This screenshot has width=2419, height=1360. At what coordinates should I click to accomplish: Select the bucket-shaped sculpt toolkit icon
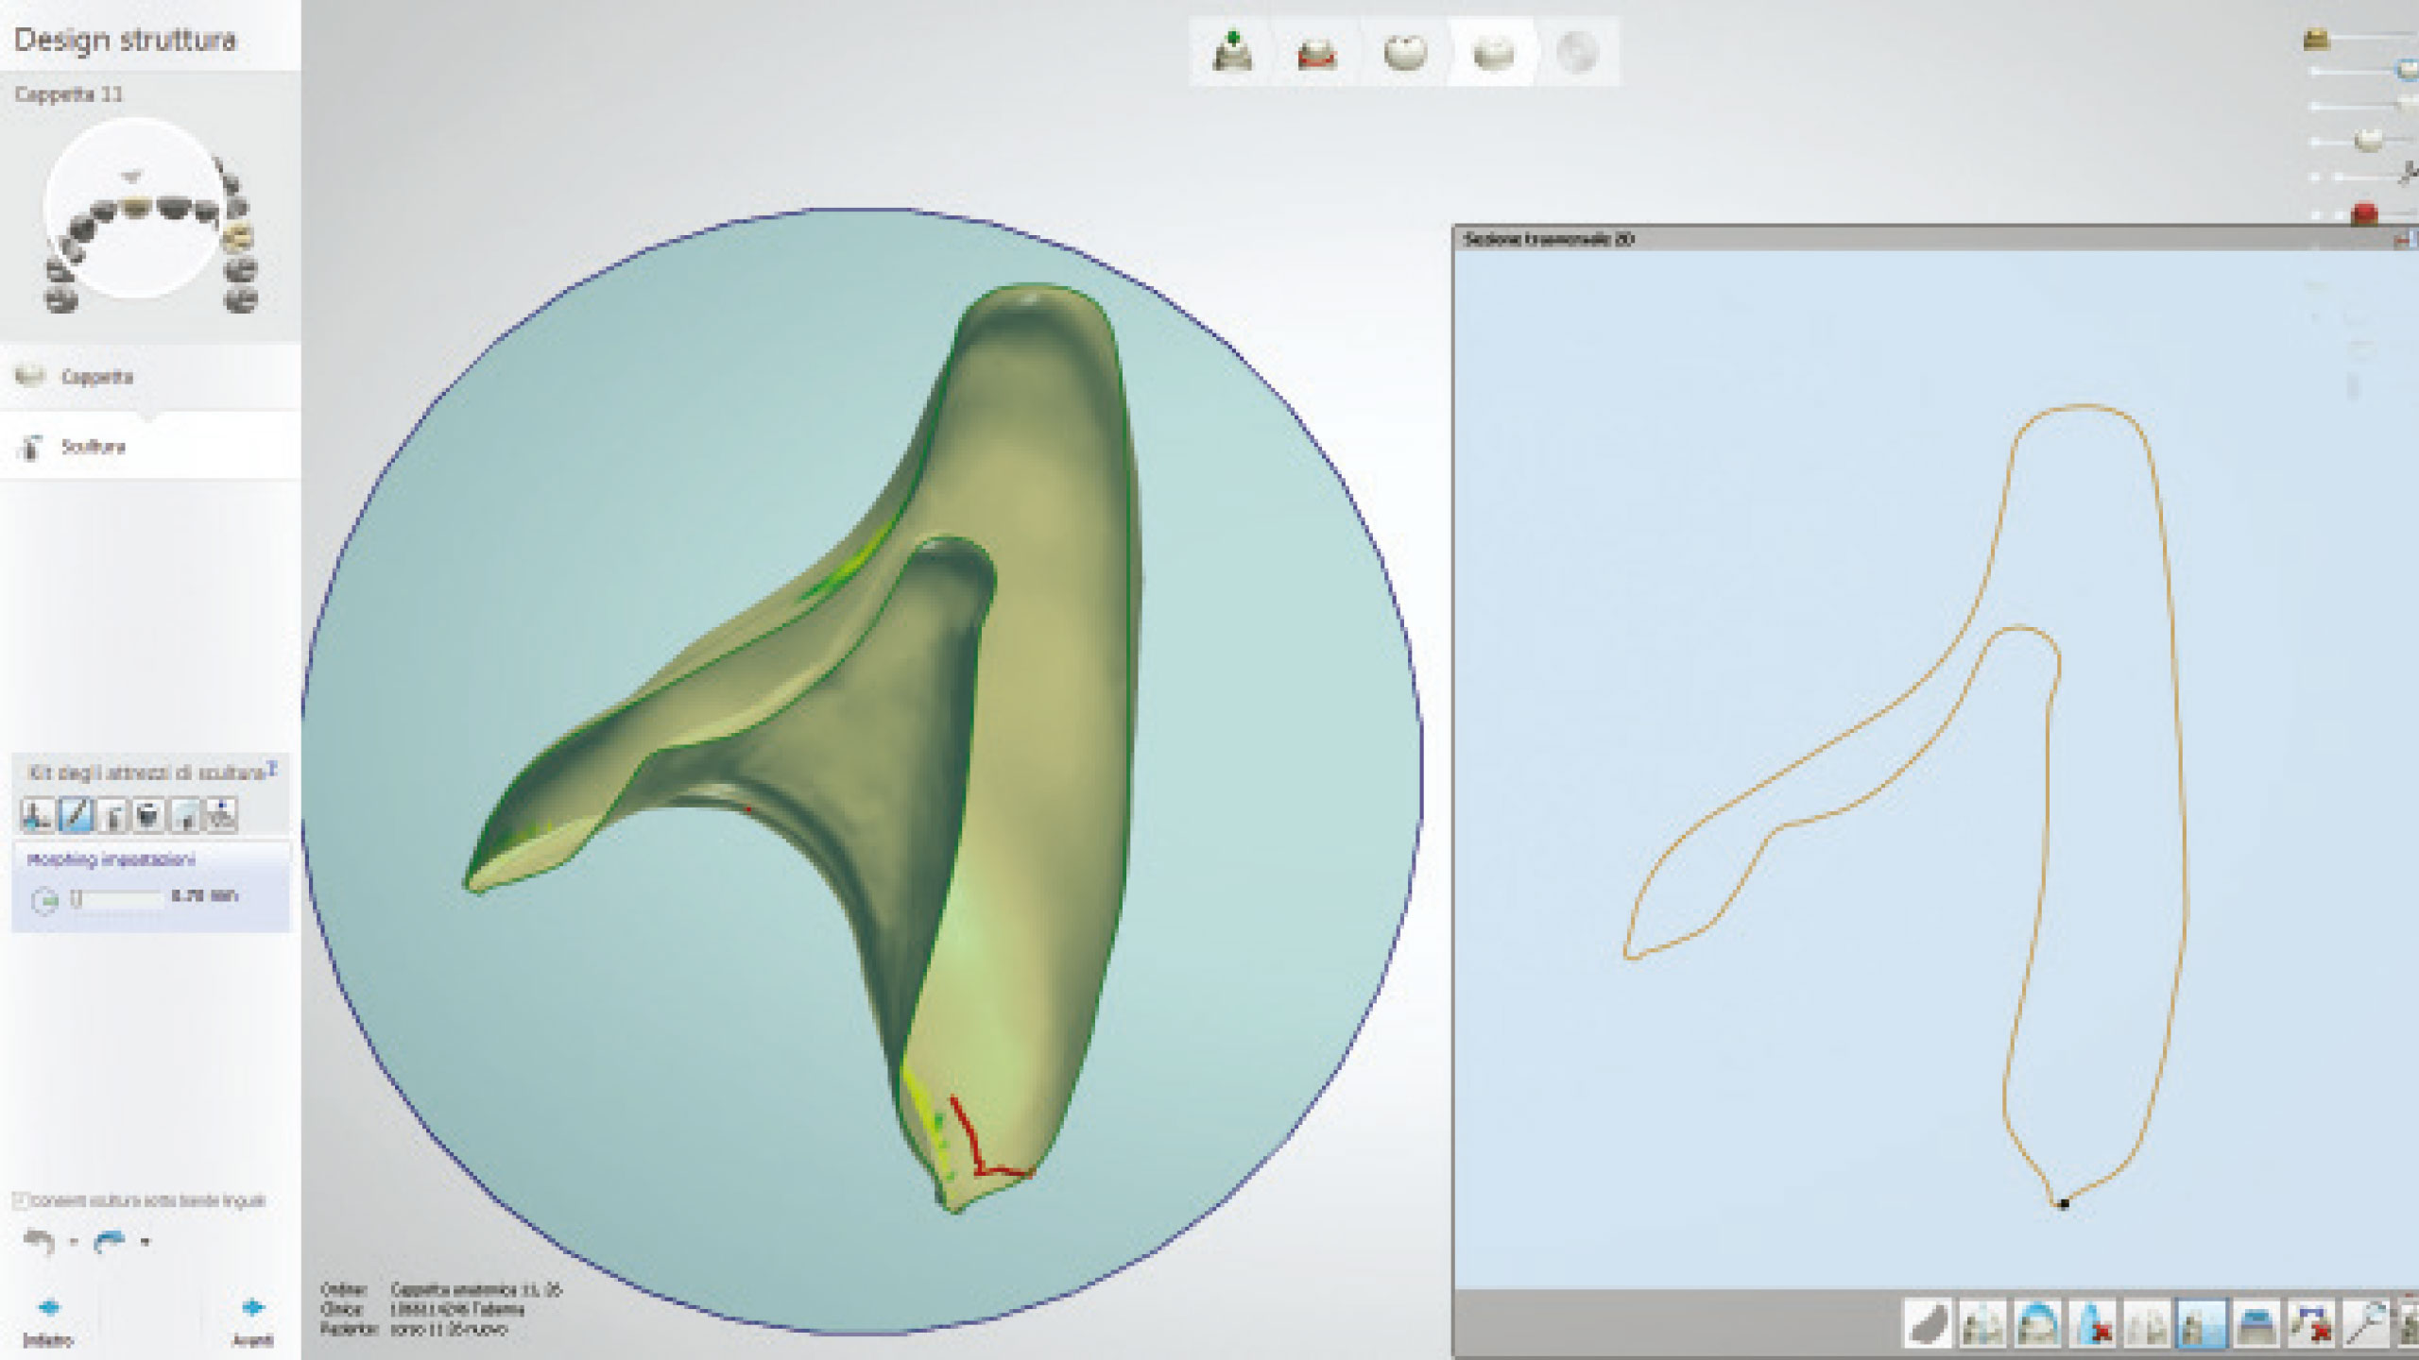[148, 814]
